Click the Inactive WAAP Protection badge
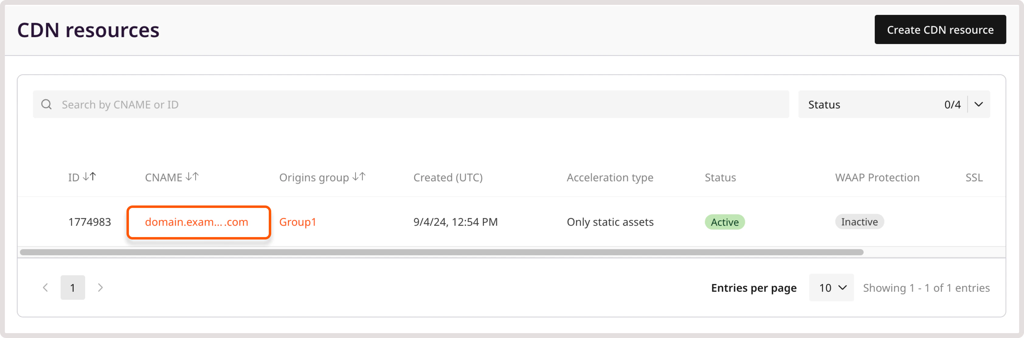1024x338 pixels. (x=859, y=222)
